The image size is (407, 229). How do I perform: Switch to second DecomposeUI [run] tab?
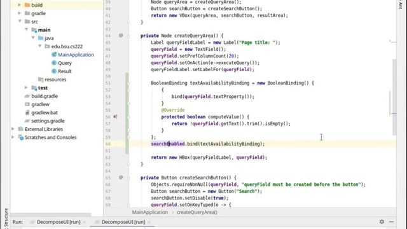click(x=123, y=222)
